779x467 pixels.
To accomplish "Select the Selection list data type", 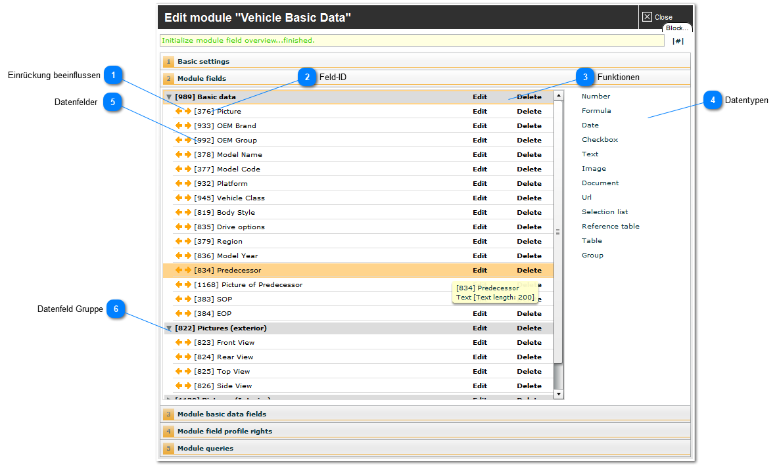I will coord(605,211).
